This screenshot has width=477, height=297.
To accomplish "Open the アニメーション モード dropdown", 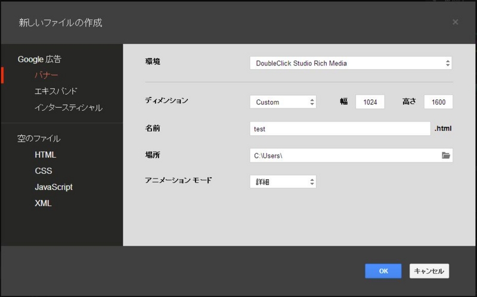I will click(283, 182).
